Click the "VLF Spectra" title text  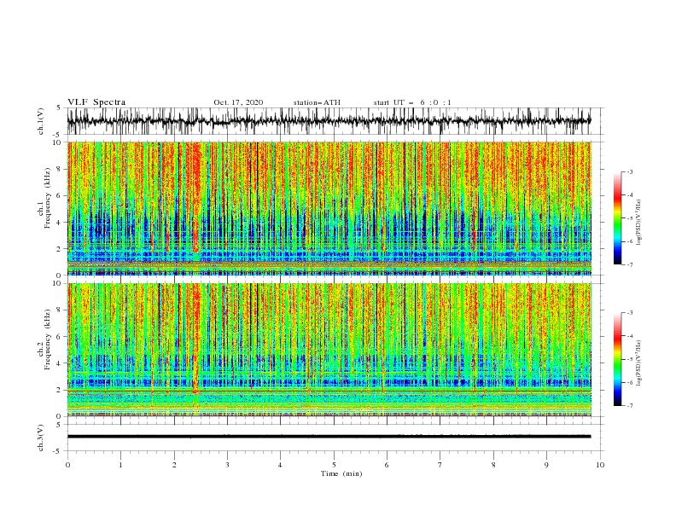pyautogui.click(x=96, y=102)
